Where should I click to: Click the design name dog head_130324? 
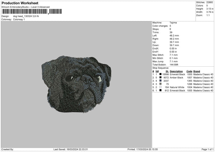tap(26, 16)
